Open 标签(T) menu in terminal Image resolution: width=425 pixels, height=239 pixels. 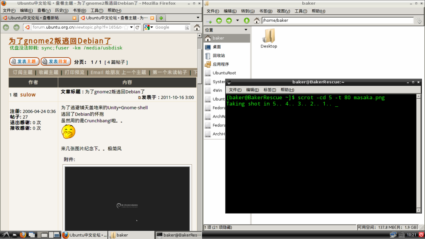[270, 90]
